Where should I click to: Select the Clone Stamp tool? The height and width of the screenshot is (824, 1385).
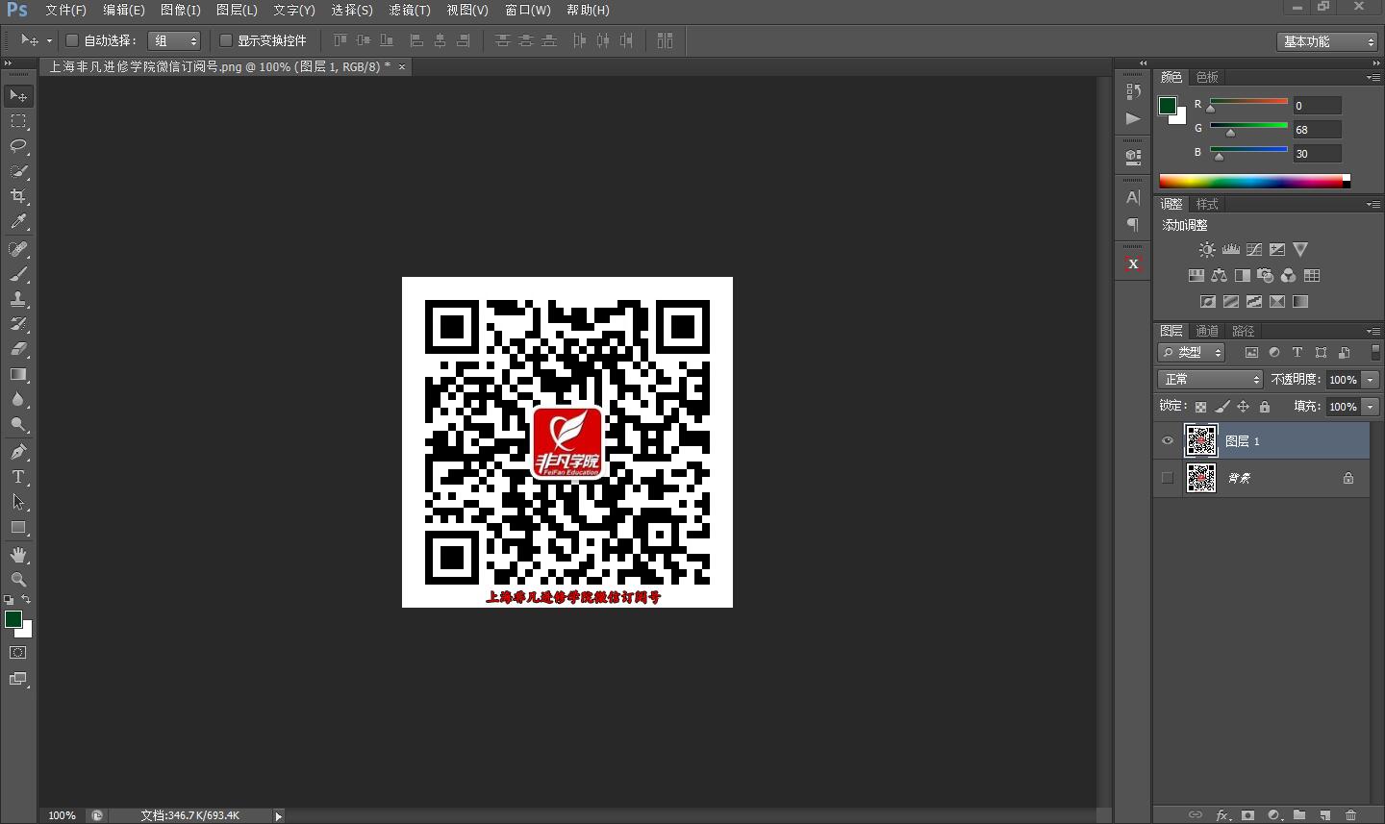tap(18, 299)
